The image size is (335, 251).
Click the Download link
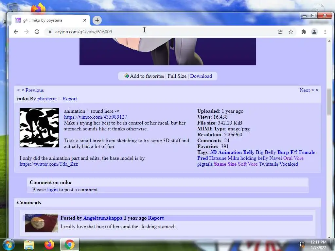click(201, 76)
